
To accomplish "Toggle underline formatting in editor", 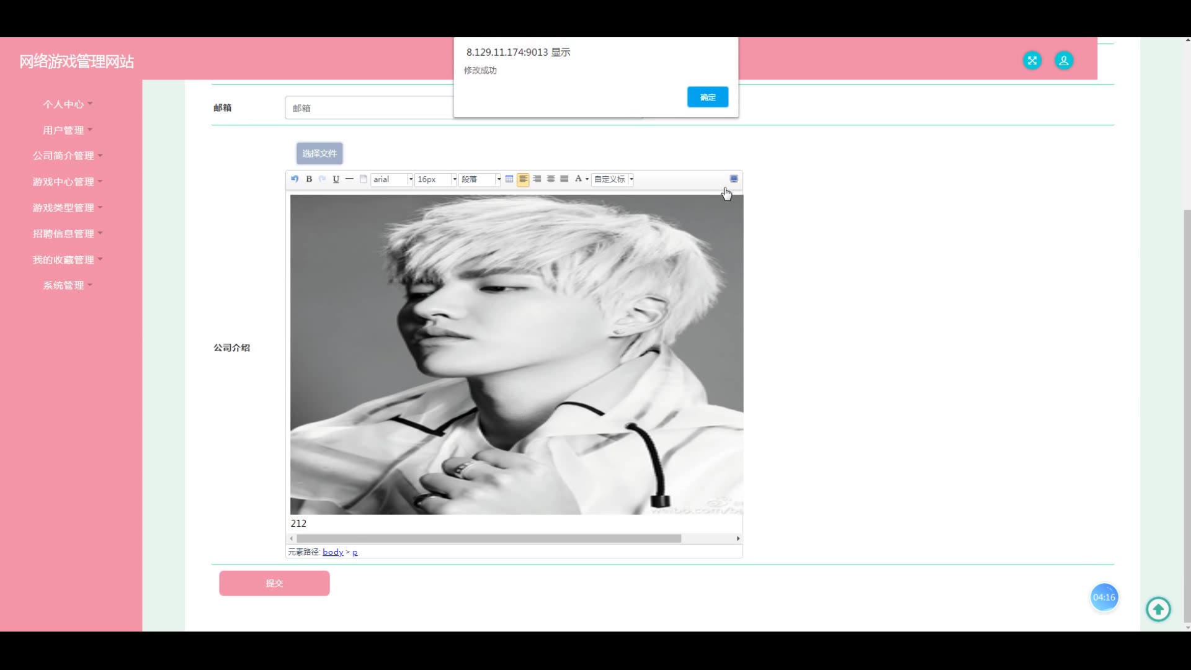I will click(336, 179).
